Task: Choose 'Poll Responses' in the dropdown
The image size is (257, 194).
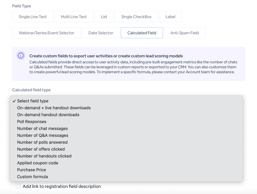Action: pyautogui.click(x=31, y=122)
